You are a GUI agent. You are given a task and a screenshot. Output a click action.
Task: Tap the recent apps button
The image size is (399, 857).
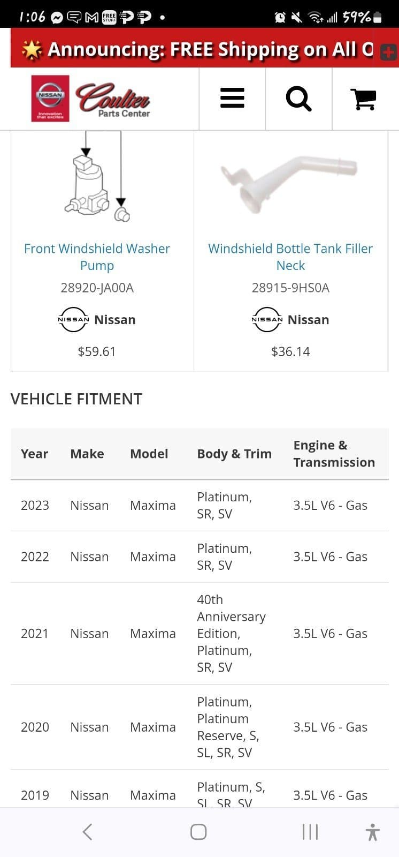pyautogui.click(x=310, y=832)
